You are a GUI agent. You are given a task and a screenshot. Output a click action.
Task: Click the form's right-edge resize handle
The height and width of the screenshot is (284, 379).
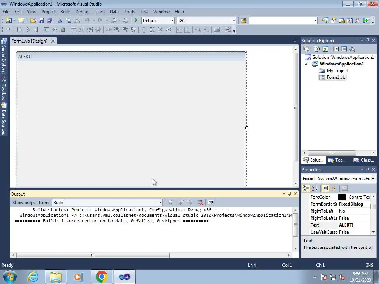click(246, 128)
